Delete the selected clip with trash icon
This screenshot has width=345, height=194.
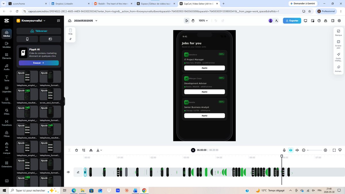pos(76,150)
